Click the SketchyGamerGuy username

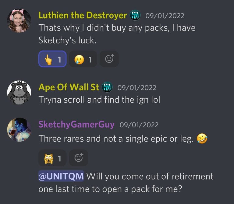[76, 125]
